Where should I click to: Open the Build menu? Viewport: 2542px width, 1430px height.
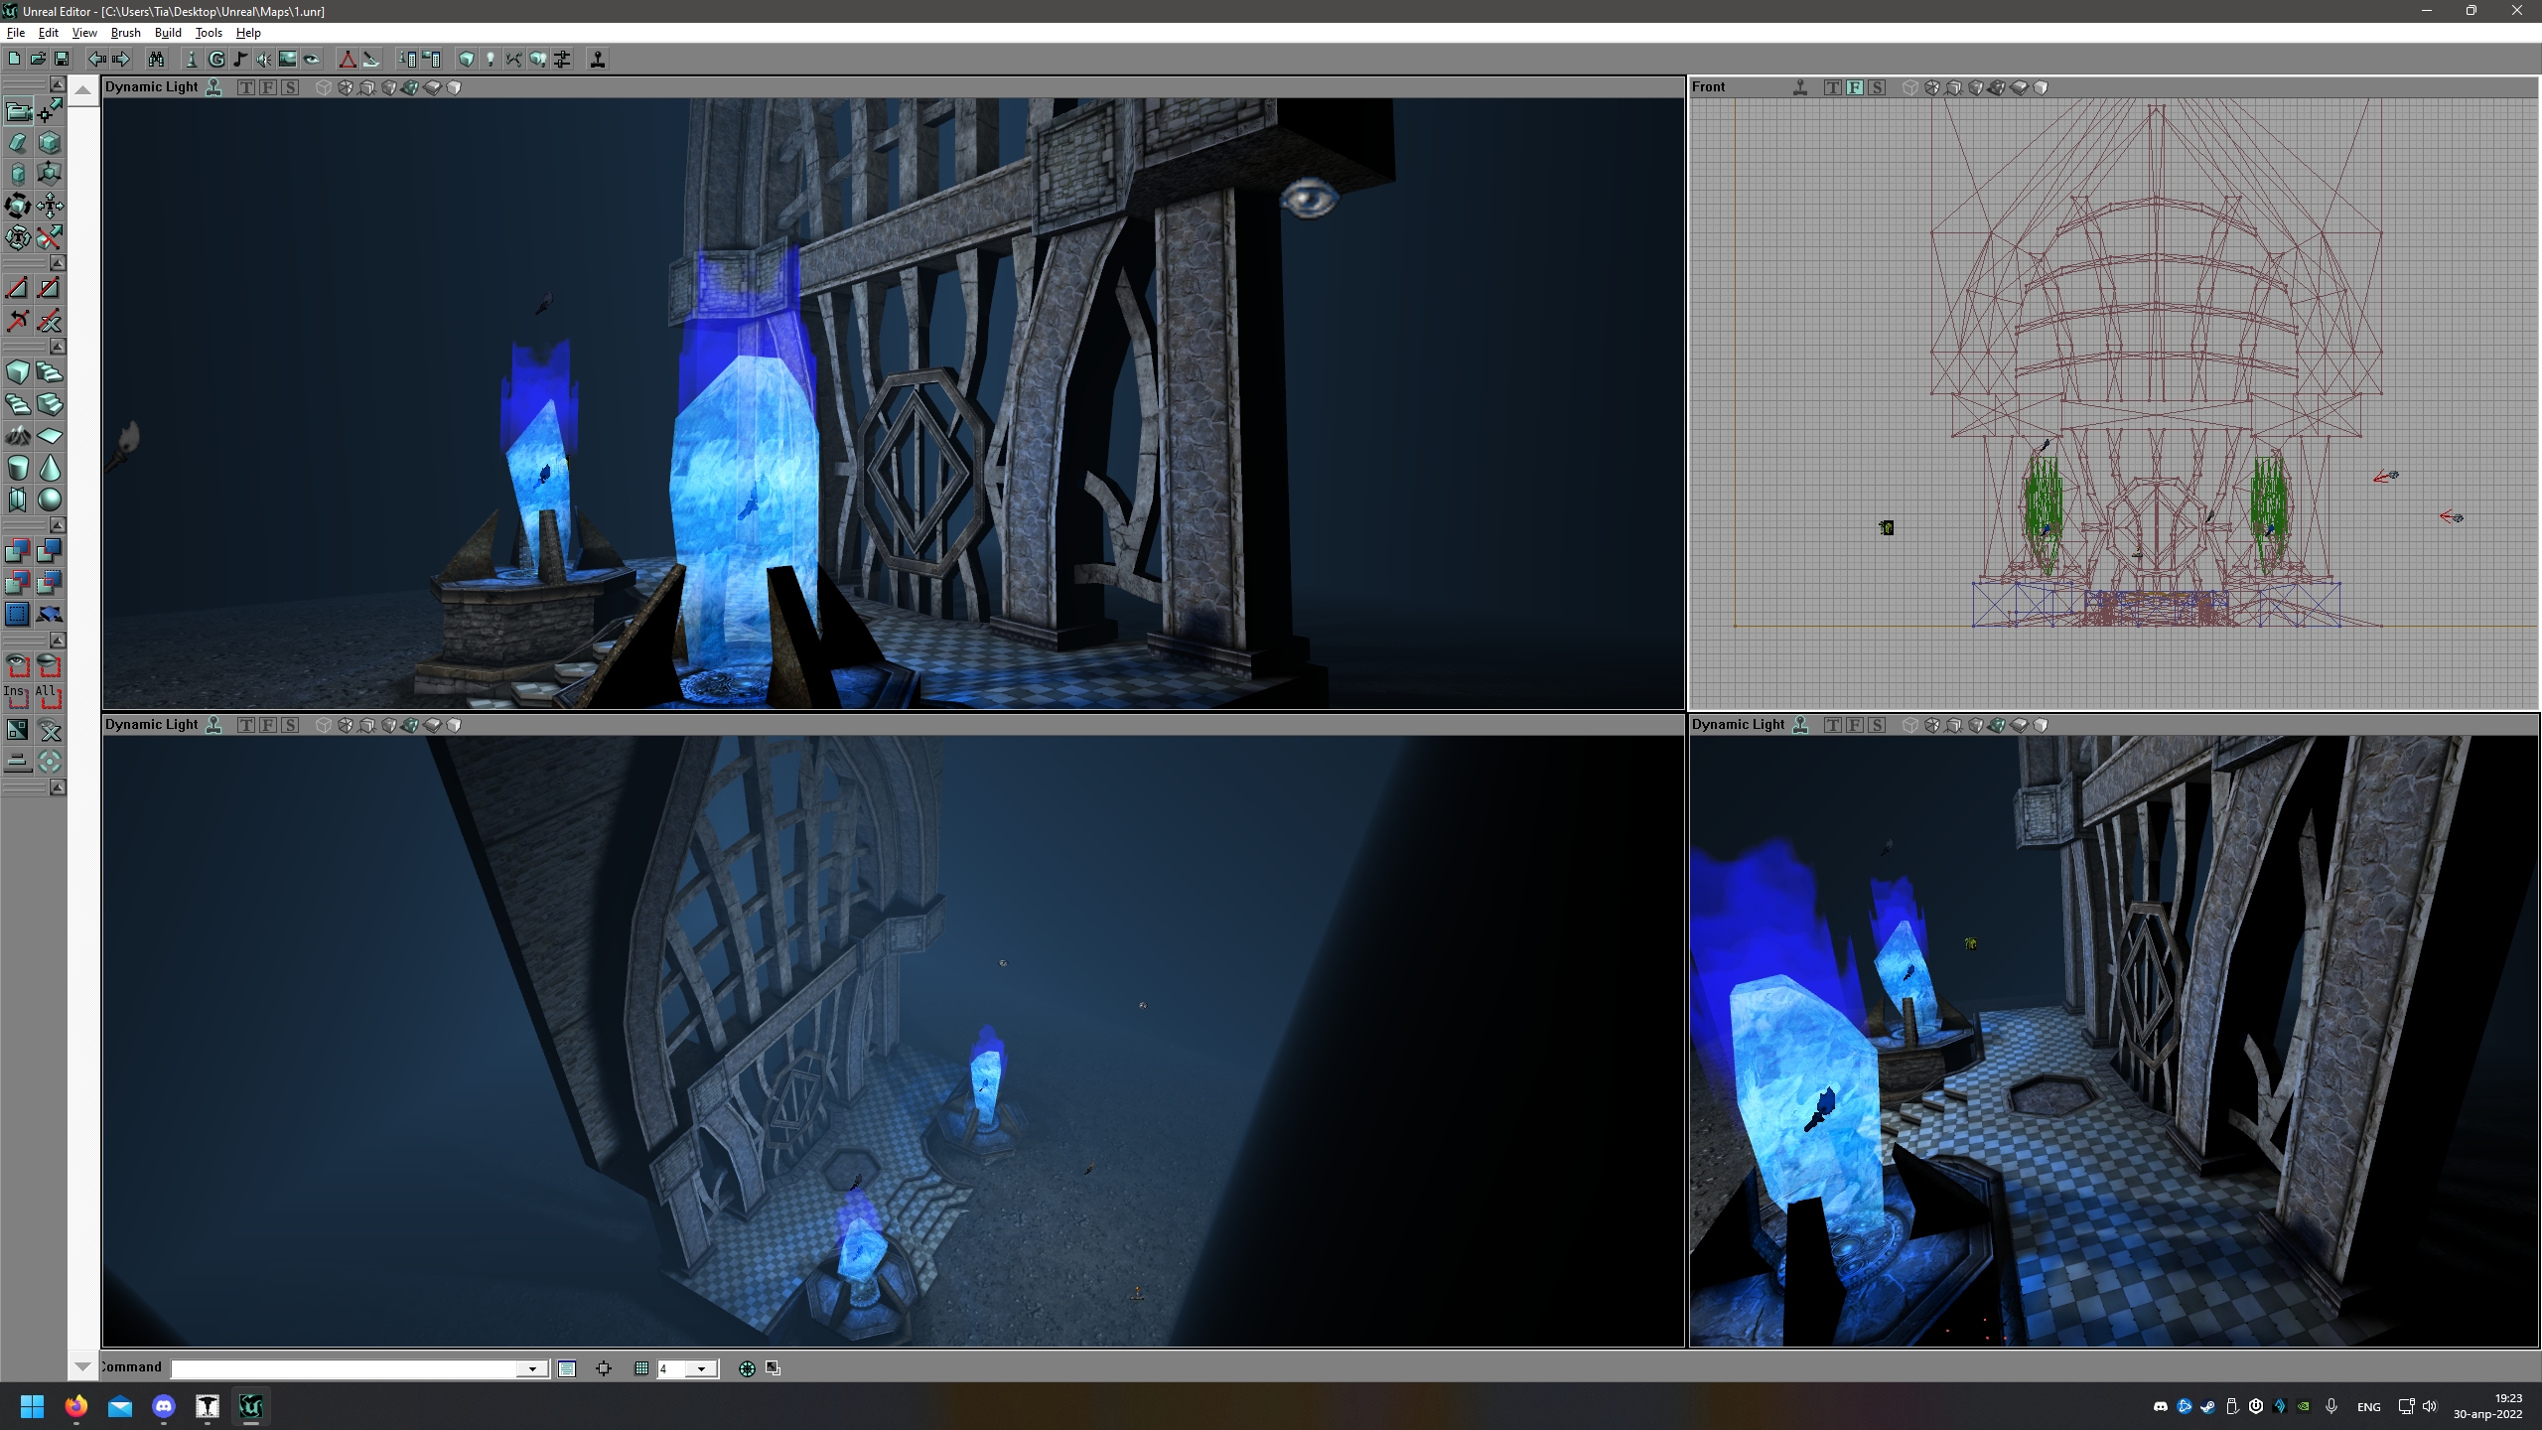pos(168,33)
